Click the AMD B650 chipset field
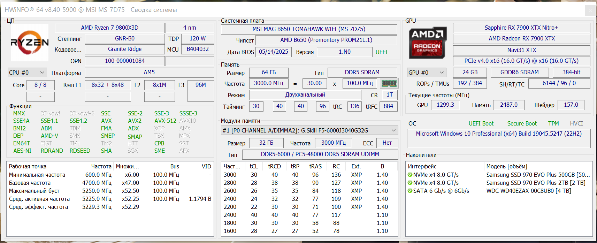Image resolution: width=597 pixels, height=243 pixels. tap(326, 40)
